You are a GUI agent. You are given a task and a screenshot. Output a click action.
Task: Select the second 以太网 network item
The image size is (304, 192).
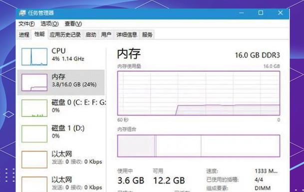pyautogui.click(x=61, y=183)
